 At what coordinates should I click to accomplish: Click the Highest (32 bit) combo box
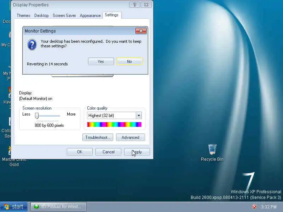[x=114, y=116]
